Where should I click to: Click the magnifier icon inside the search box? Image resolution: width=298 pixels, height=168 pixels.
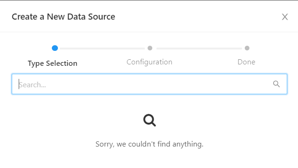[277, 84]
